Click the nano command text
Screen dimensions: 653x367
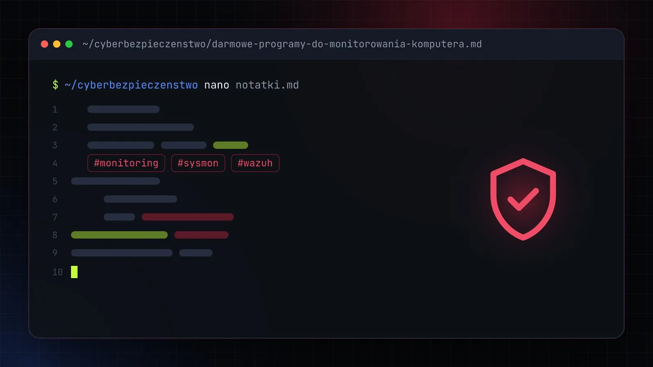tap(217, 85)
